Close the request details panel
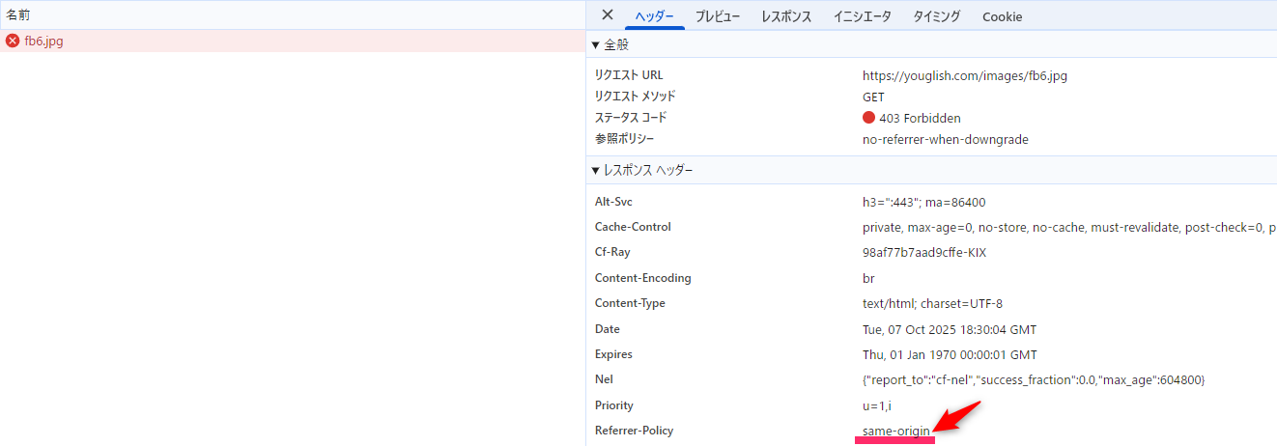 (x=607, y=15)
